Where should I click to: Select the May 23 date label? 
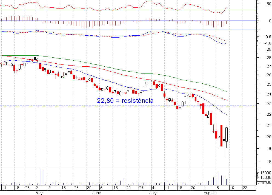(76, 188)
